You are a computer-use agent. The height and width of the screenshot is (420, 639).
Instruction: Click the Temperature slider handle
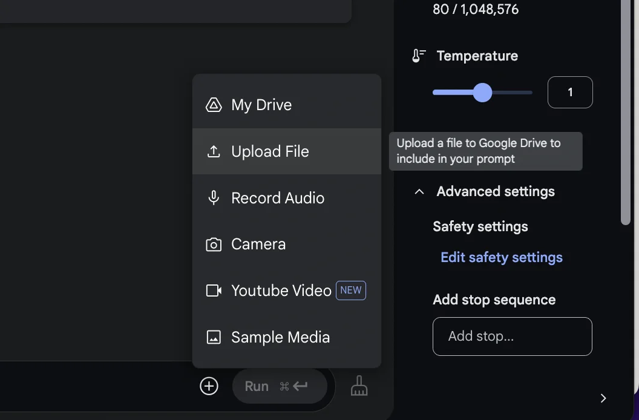[x=482, y=93]
